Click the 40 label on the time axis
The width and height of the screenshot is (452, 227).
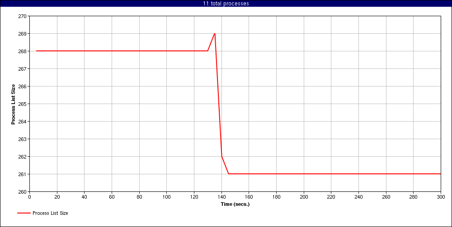tap(85, 197)
